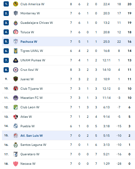Select the Necaxa W striped crest
The height and width of the screenshot is (169, 135).
(16, 164)
